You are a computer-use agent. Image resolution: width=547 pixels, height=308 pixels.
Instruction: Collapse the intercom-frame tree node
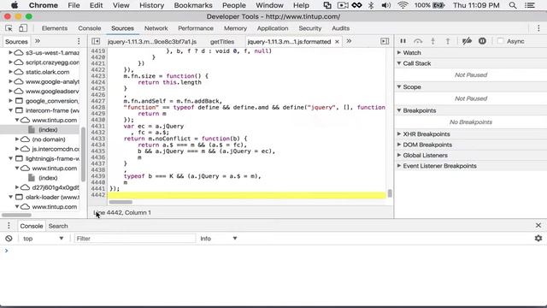coord(10,110)
